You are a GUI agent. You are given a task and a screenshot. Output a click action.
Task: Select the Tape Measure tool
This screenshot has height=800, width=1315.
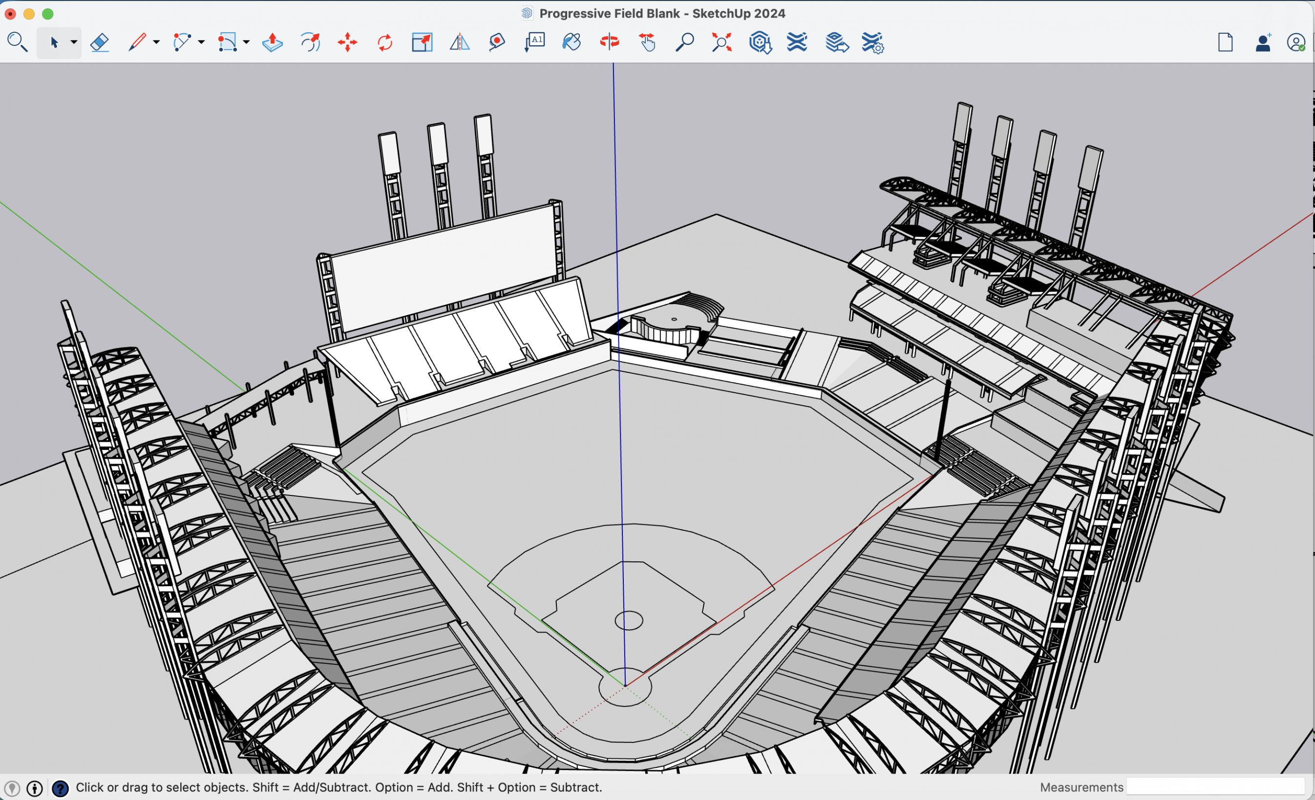coord(497,42)
